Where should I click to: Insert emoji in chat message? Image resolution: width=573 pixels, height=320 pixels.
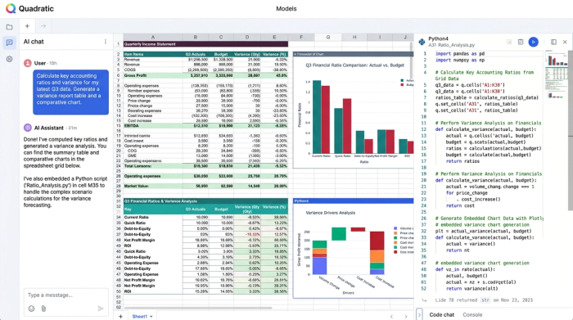[x=31, y=309]
